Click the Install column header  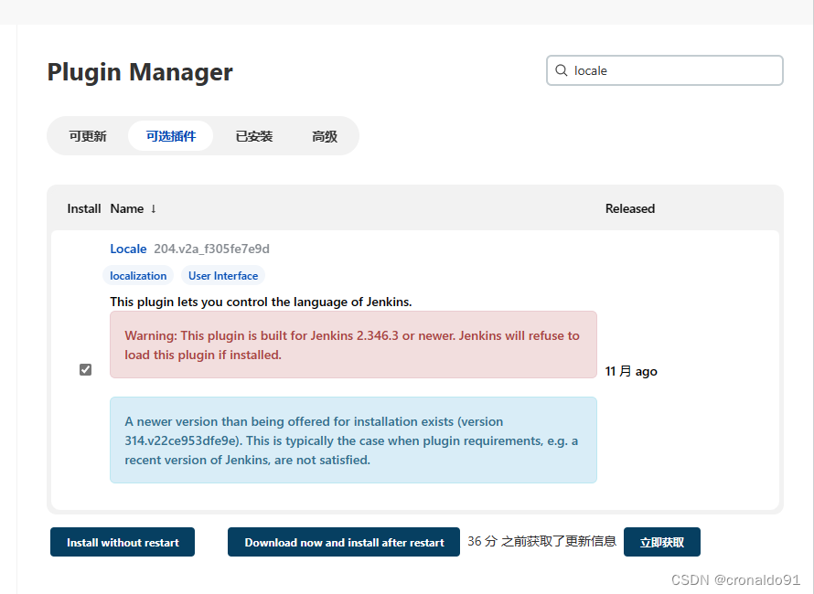(83, 208)
